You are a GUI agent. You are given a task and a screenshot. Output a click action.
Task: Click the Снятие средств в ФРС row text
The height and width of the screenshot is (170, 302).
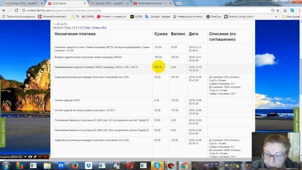[x=67, y=101]
